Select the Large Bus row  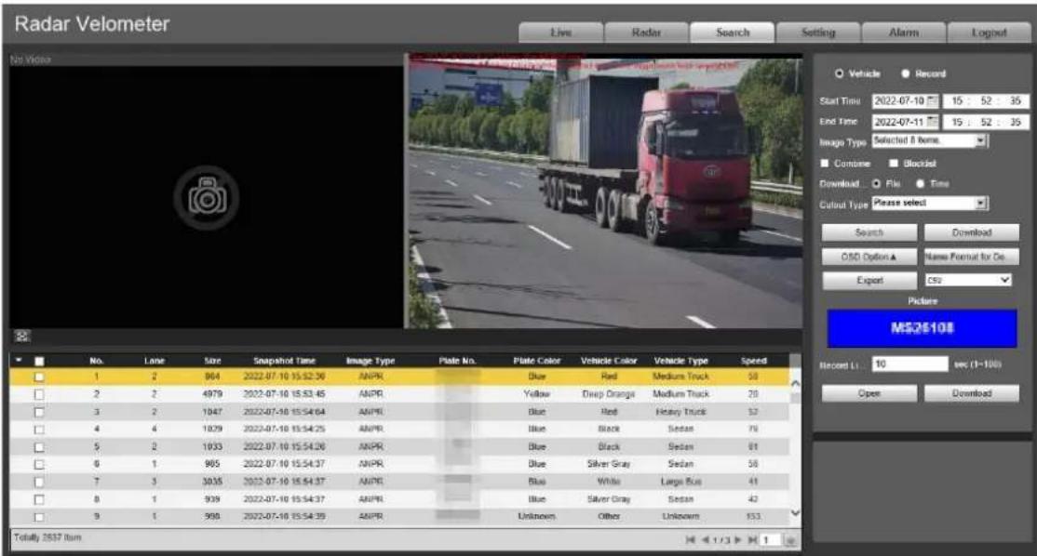[398, 482]
